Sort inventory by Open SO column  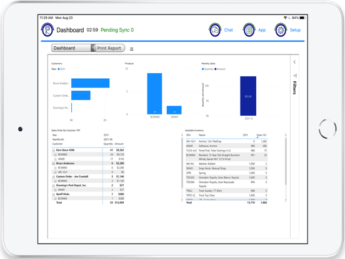[x=261, y=135]
